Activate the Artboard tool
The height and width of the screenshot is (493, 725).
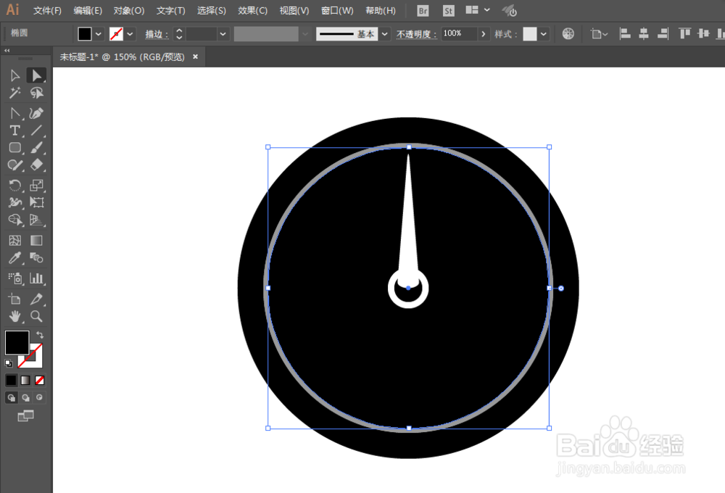point(14,299)
